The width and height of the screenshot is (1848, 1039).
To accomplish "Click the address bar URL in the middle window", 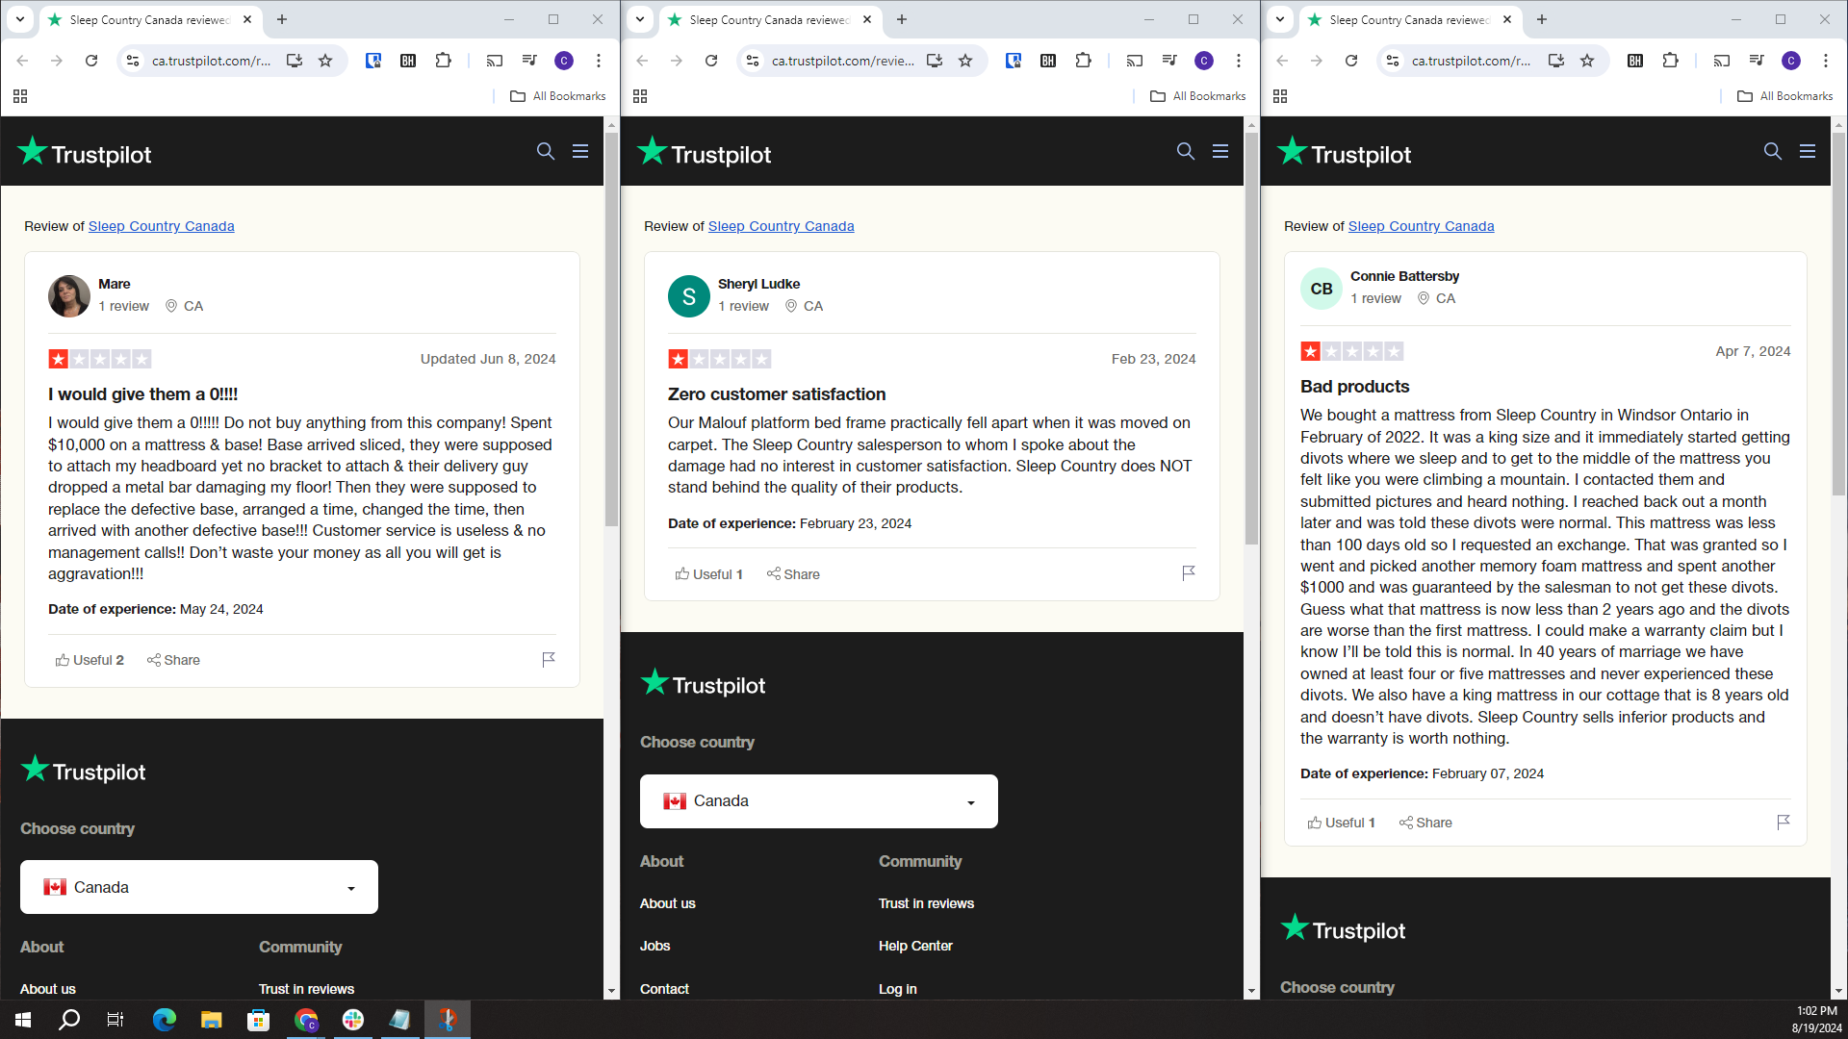I will point(843,61).
